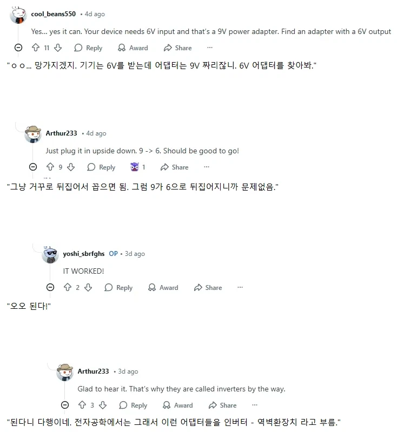Image resolution: width=397 pixels, height=433 pixels.
Task: Collapse the bottom Arthur233 comment thread
Action: click(65, 405)
